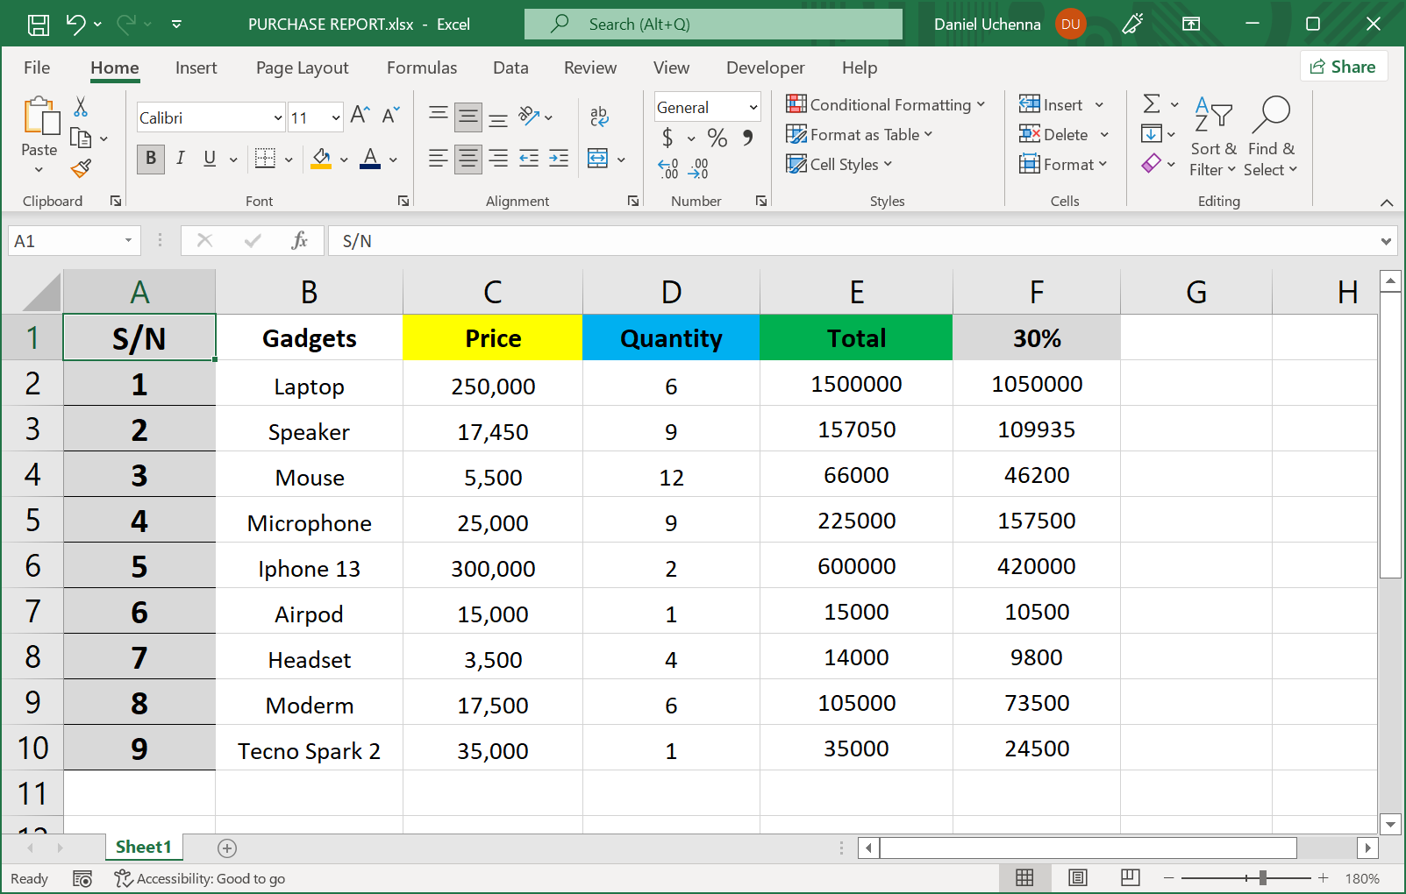Open the Formulas ribbon tab
The height and width of the screenshot is (894, 1406).
pyautogui.click(x=422, y=67)
